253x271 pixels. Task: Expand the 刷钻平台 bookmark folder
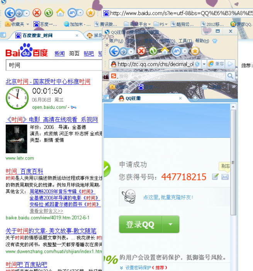coord(137,24)
